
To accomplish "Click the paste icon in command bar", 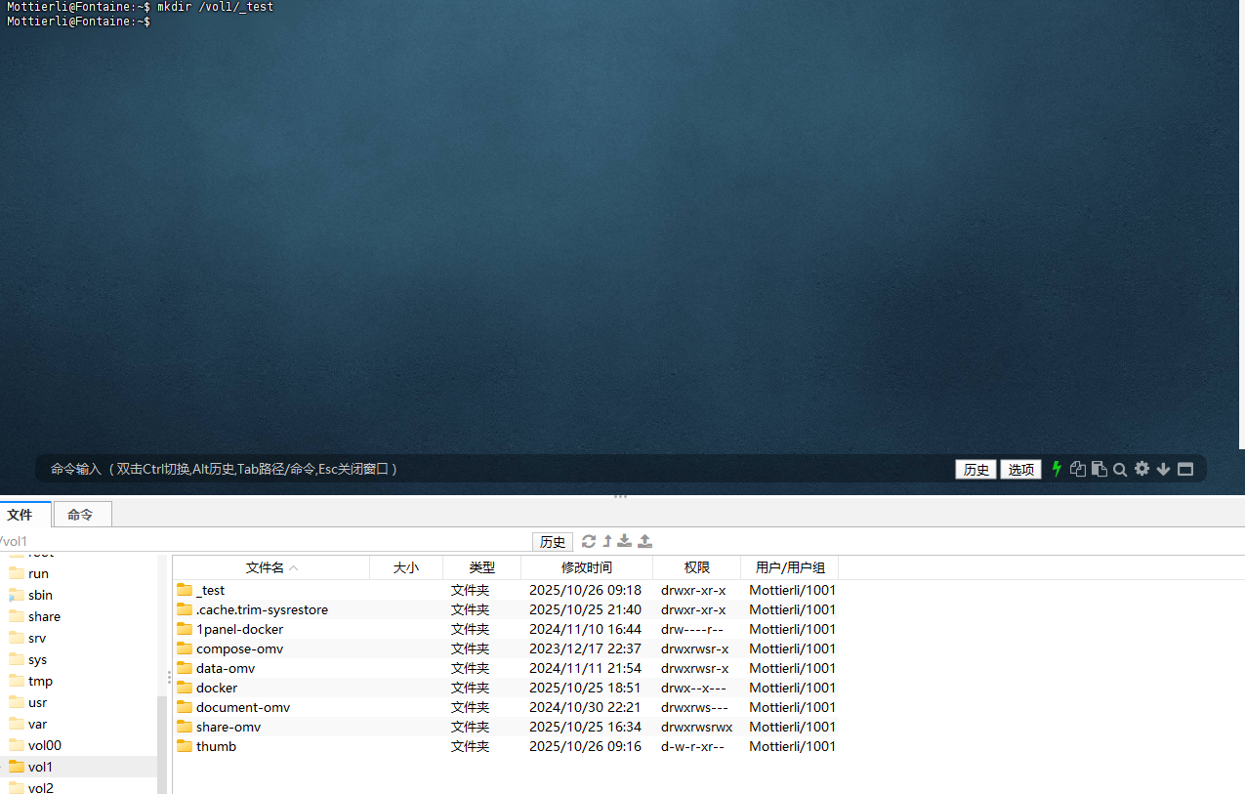I will click(1099, 469).
